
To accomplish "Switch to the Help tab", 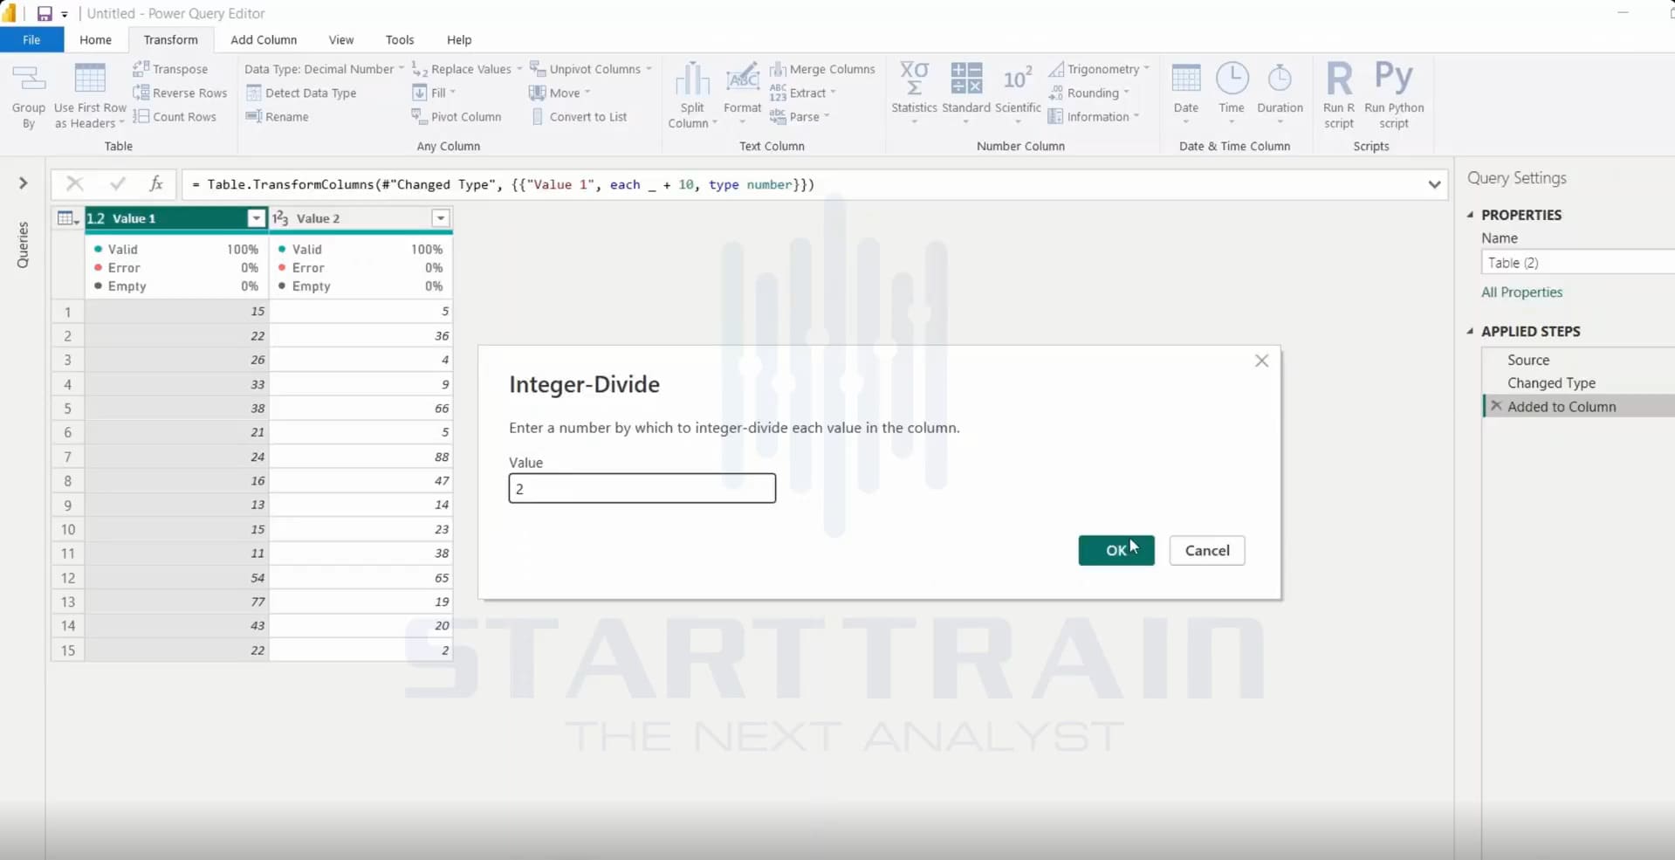I will pos(459,39).
